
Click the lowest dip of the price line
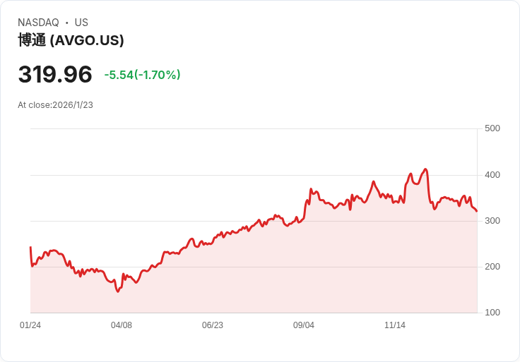(118, 291)
